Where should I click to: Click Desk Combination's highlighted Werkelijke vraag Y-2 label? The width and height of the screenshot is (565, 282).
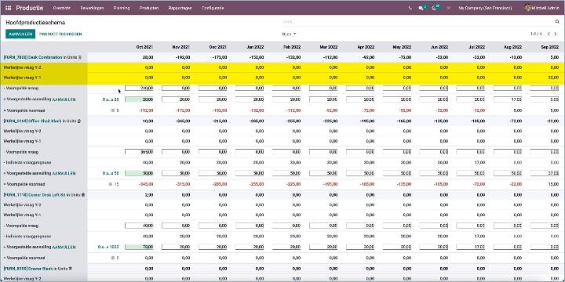22,67
